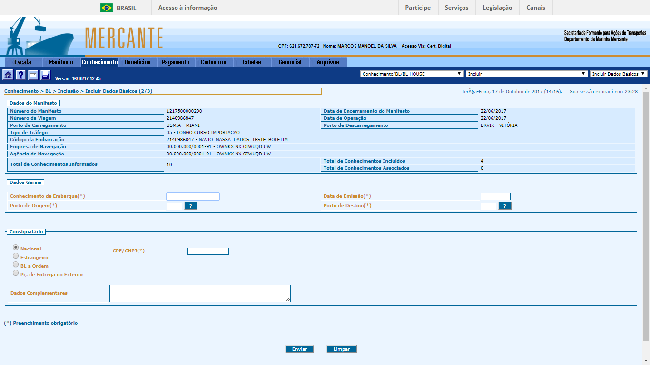
Task: Open the Tabelas tab
Action: click(x=252, y=62)
